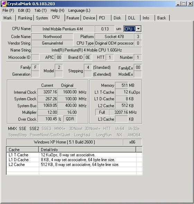Click the MMX feature label
Screen dimensions: 194x204
12,129
